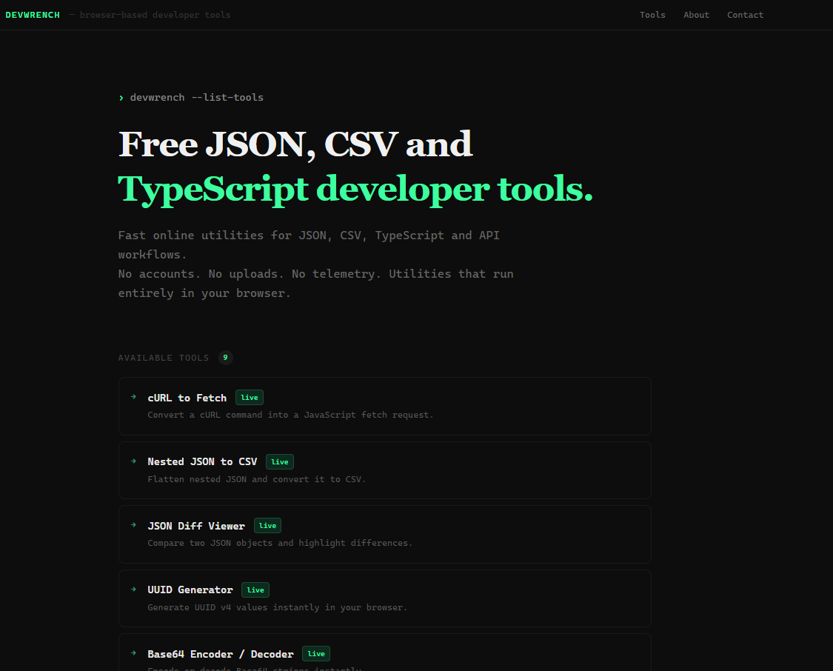Open the cURL to Fetch tool
833x671 pixels.
pyautogui.click(x=384, y=406)
